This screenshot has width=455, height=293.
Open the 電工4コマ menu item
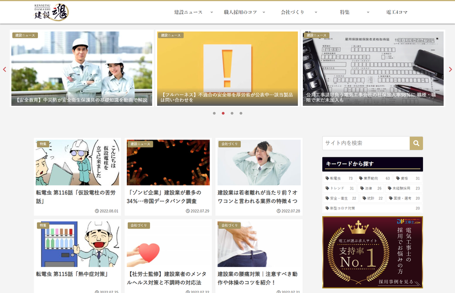396,12
